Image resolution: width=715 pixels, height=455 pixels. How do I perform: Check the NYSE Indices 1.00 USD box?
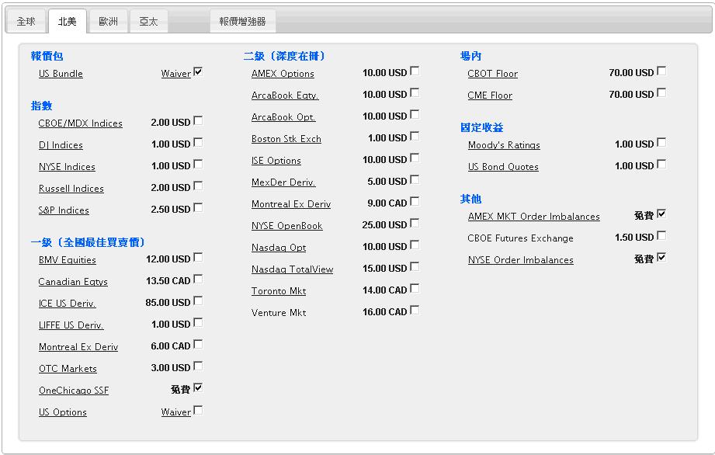pos(198,164)
